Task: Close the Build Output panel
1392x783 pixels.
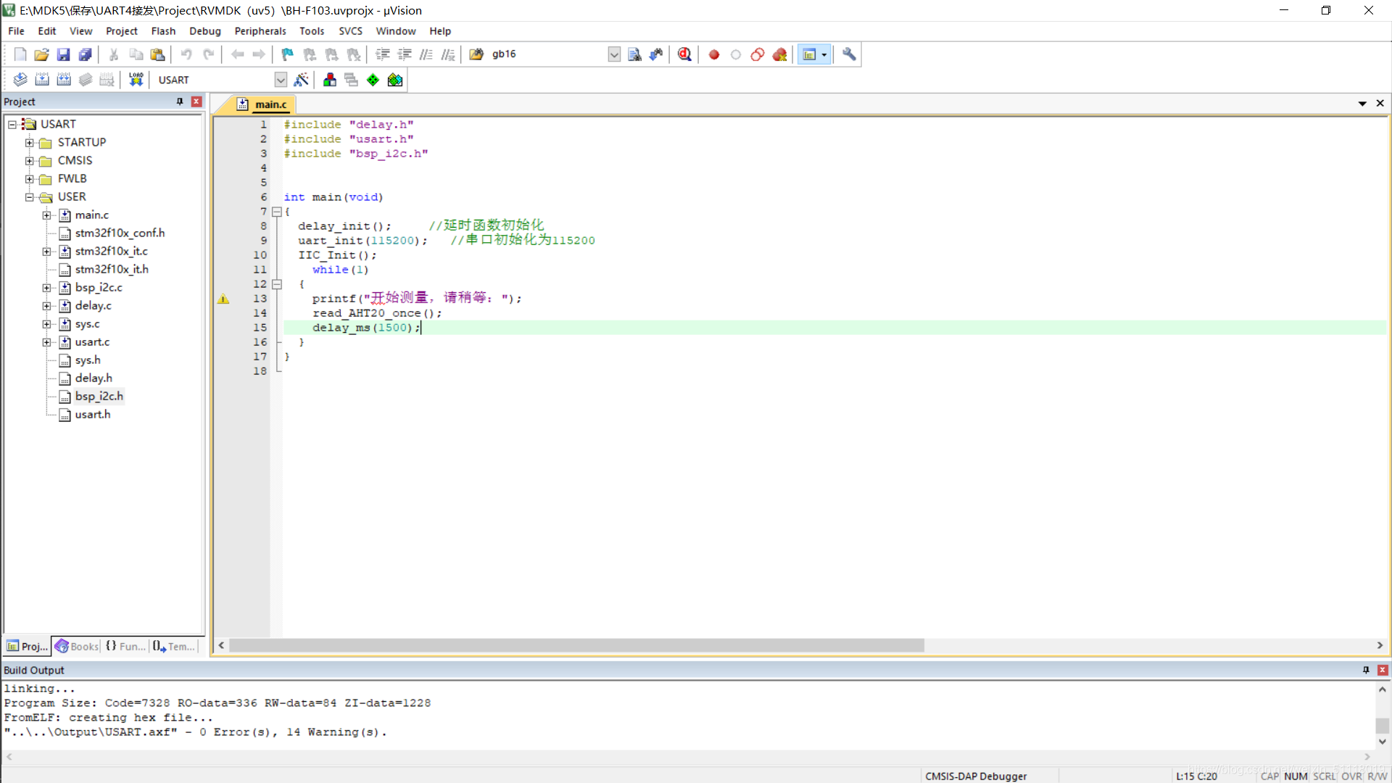Action: 1383,671
